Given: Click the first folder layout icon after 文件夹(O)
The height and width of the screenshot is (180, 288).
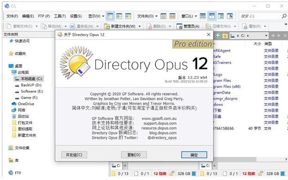Looking at the screenshot, I should (x=163, y=16).
